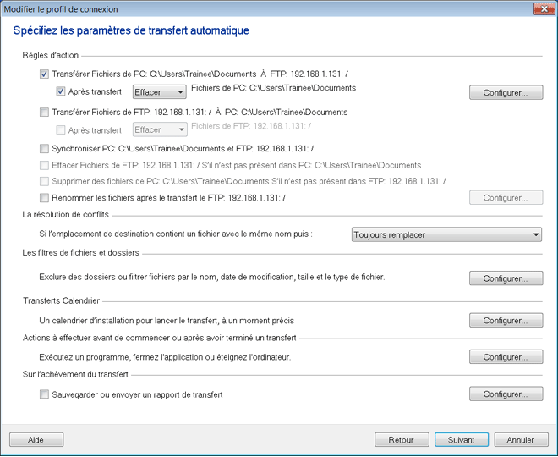
Task: Click the Aide button
Action: click(36, 440)
